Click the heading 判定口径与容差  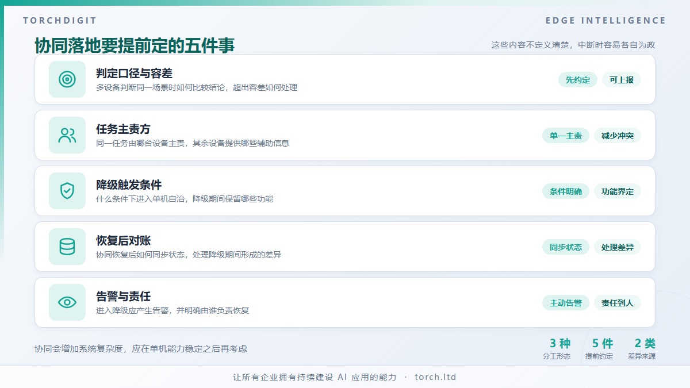tap(134, 74)
